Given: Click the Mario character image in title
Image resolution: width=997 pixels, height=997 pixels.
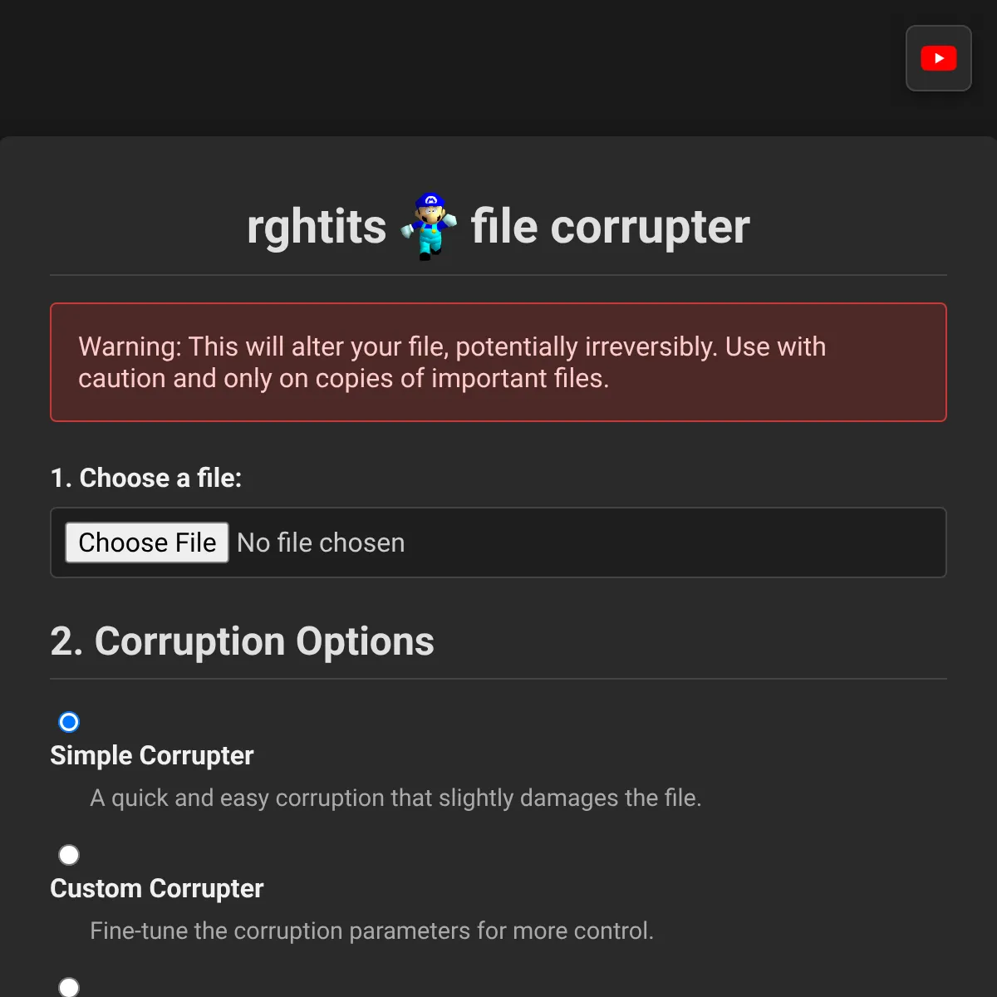Looking at the screenshot, I should coord(429,226).
